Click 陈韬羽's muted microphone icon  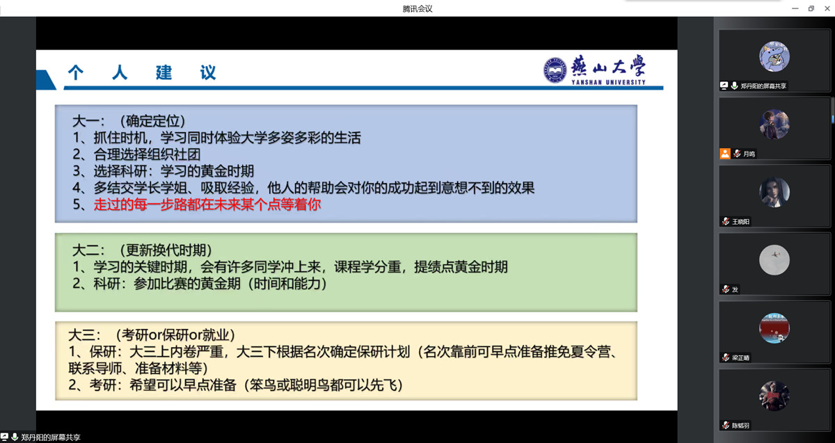[x=726, y=425]
